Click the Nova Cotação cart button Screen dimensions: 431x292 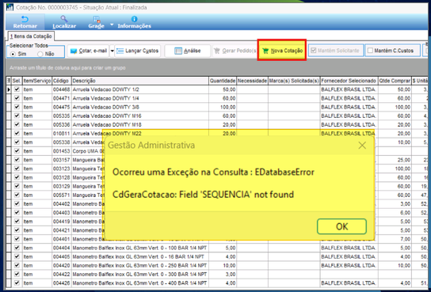(282, 51)
